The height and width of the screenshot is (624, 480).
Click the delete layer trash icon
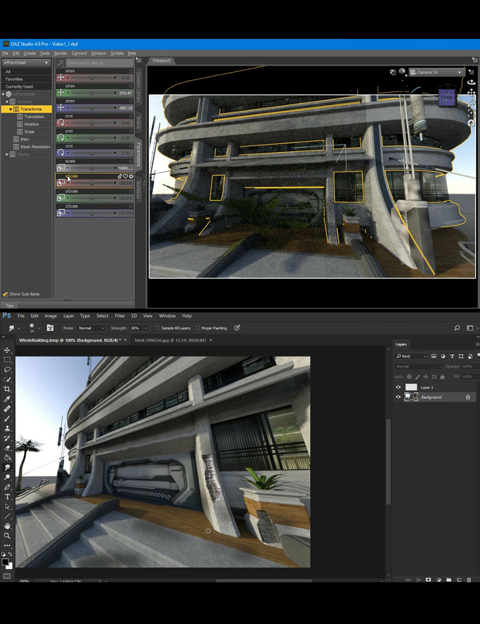(x=469, y=580)
